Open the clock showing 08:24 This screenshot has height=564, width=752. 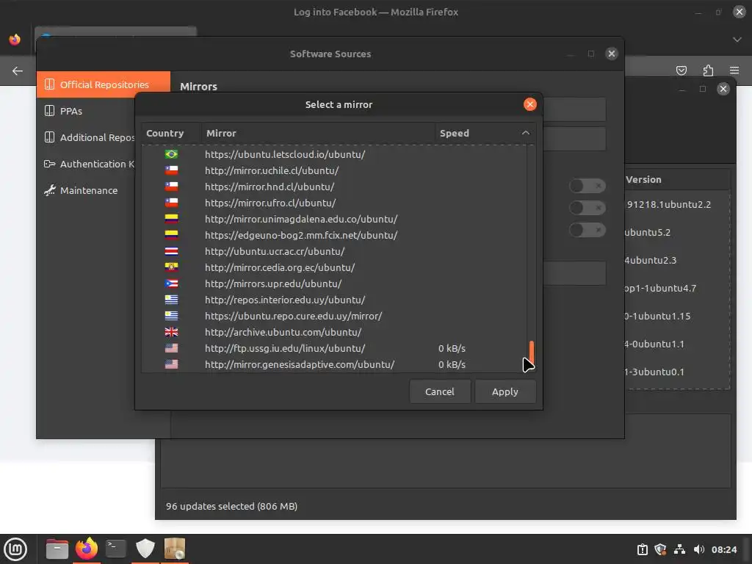(x=723, y=549)
